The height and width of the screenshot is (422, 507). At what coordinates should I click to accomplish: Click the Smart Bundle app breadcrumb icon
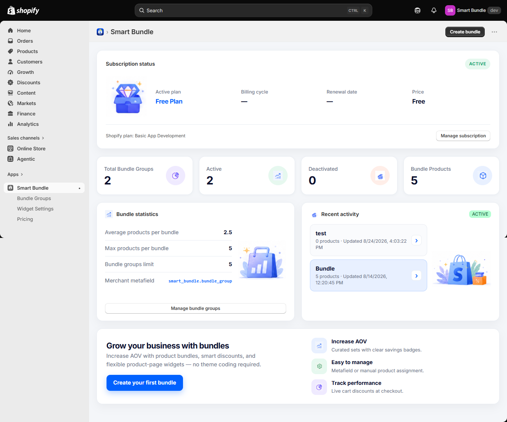tap(100, 32)
